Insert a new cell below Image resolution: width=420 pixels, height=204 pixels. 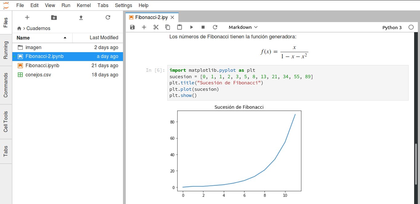144,27
